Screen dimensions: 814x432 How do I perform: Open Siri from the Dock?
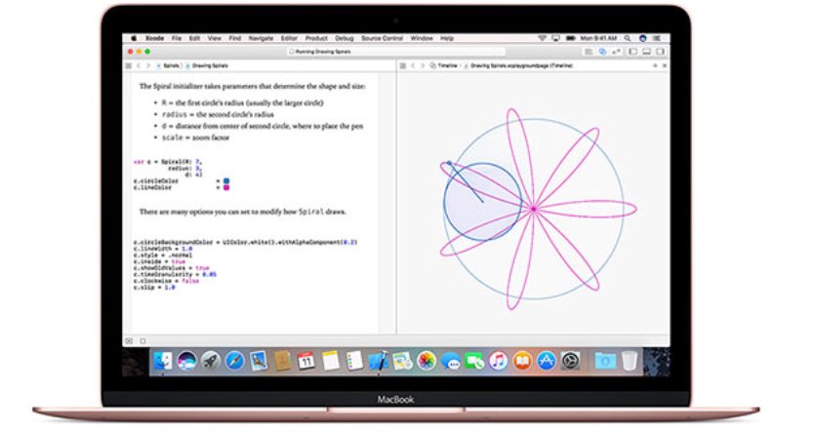(x=186, y=360)
